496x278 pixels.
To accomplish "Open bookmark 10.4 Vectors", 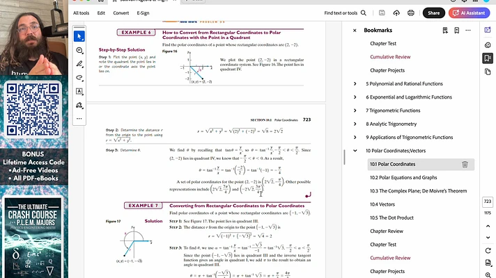I will coord(382,204).
